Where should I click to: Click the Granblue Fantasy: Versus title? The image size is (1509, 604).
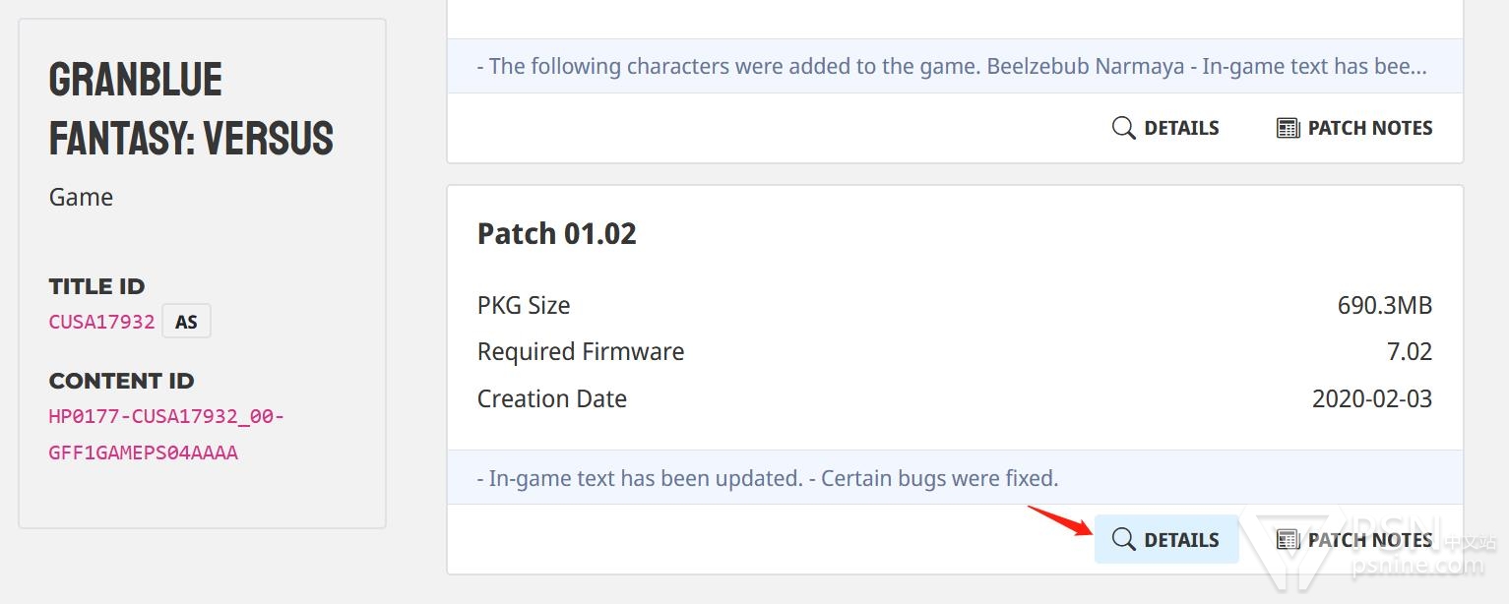point(191,109)
